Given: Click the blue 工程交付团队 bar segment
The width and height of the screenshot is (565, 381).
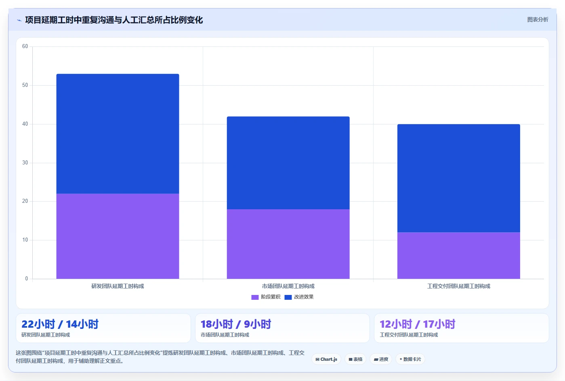Looking at the screenshot, I should 458,178.
